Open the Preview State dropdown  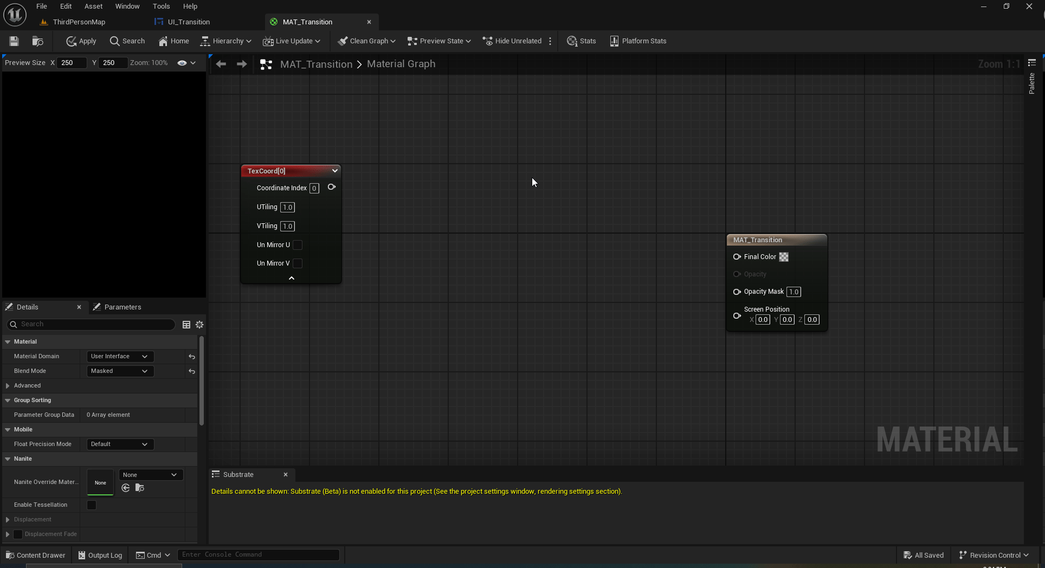(x=439, y=41)
